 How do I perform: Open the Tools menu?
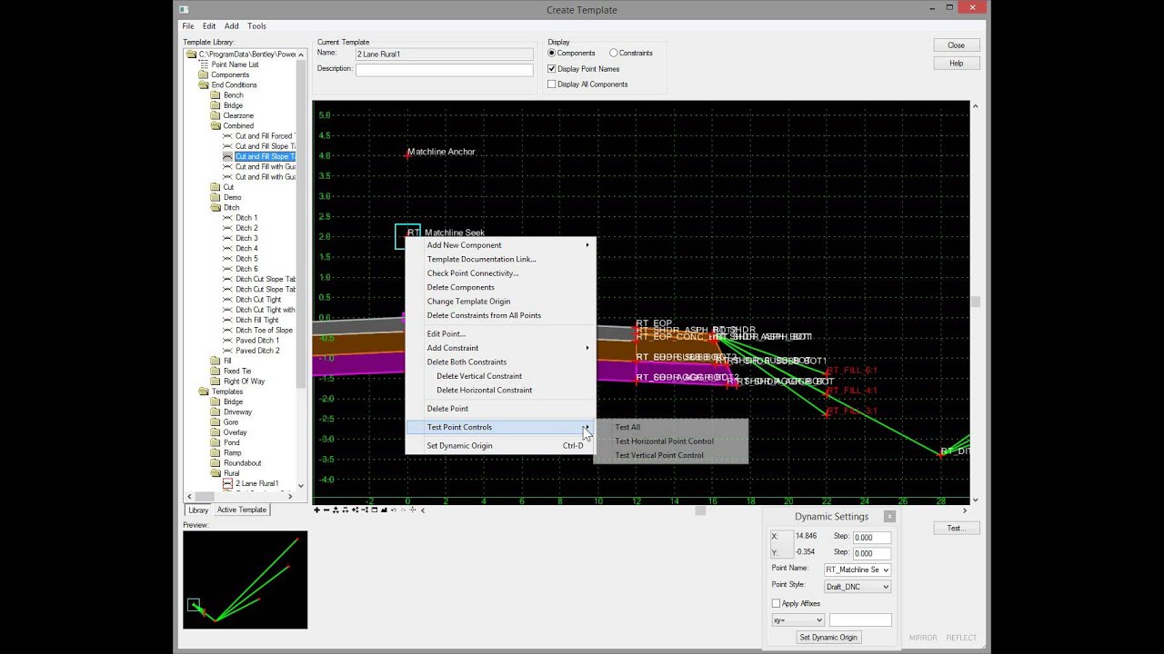(x=257, y=26)
